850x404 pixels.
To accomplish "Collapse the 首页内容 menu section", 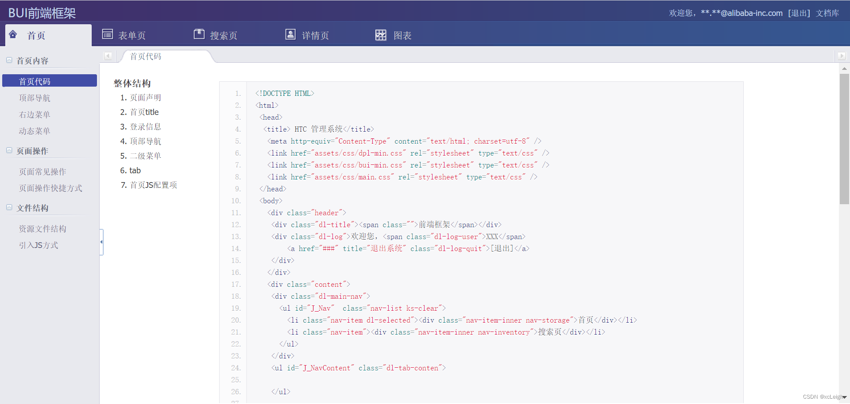I will [9, 60].
